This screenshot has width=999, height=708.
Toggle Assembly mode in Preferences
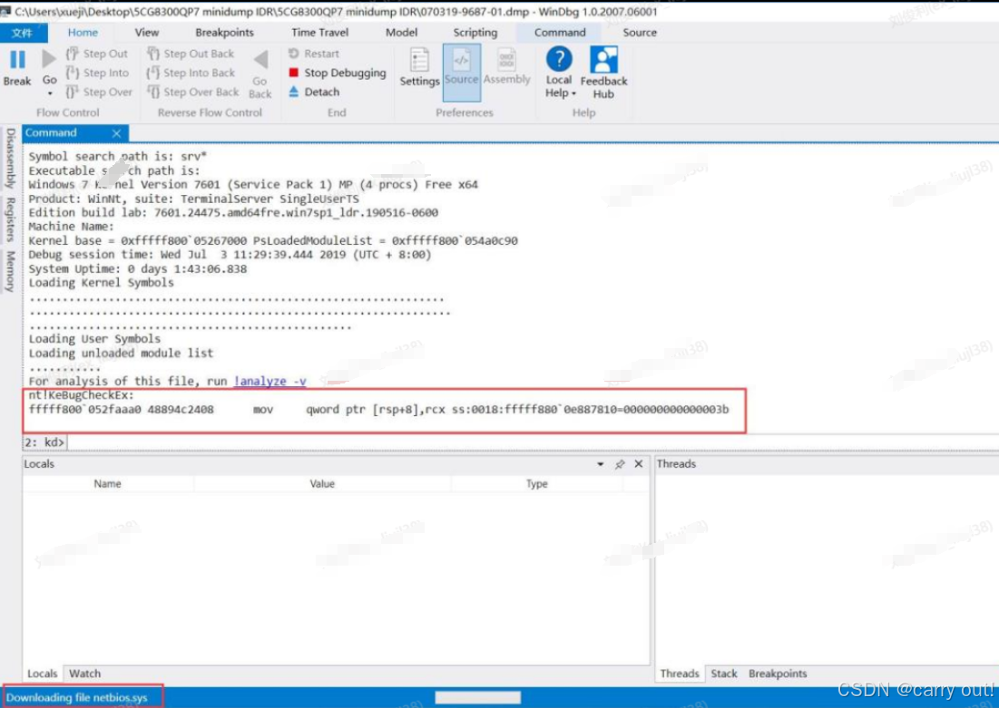506,67
